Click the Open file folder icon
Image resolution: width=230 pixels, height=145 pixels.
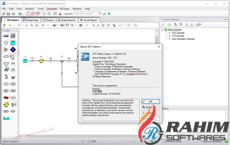[x=3, y=14]
